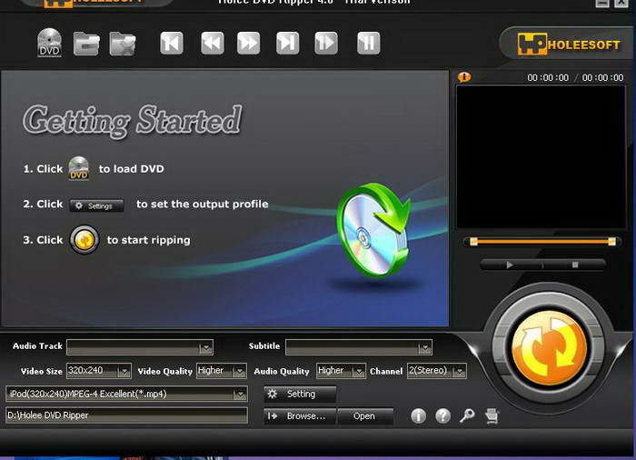This screenshot has width=636, height=460.
Task: Skip to next chapter button
Action: tap(288, 43)
